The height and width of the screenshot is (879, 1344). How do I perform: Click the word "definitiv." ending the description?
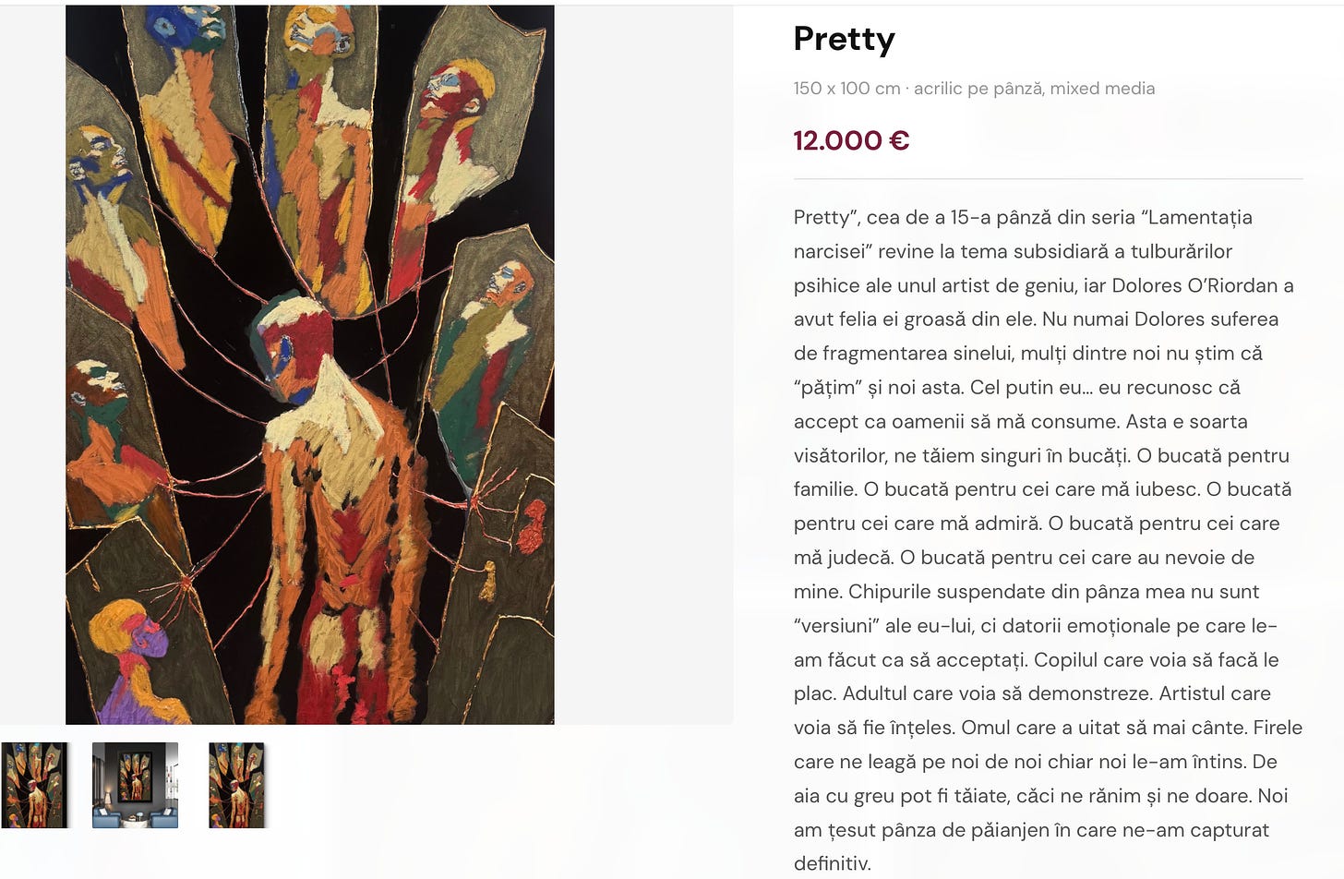click(x=833, y=863)
